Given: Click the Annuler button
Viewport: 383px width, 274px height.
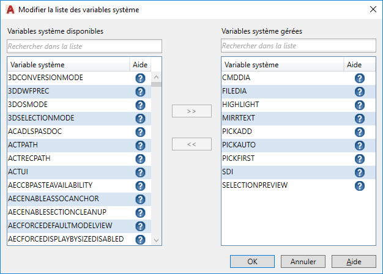Looking at the screenshot, I should pyautogui.click(x=303, y=261).
